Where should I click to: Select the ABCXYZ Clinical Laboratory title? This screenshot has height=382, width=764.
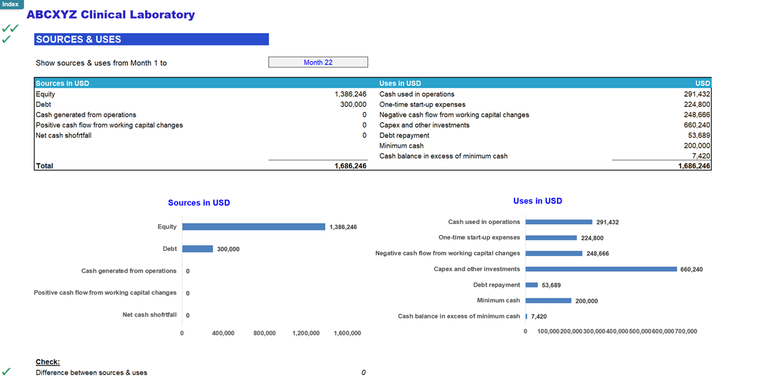[x=111, y=15]
